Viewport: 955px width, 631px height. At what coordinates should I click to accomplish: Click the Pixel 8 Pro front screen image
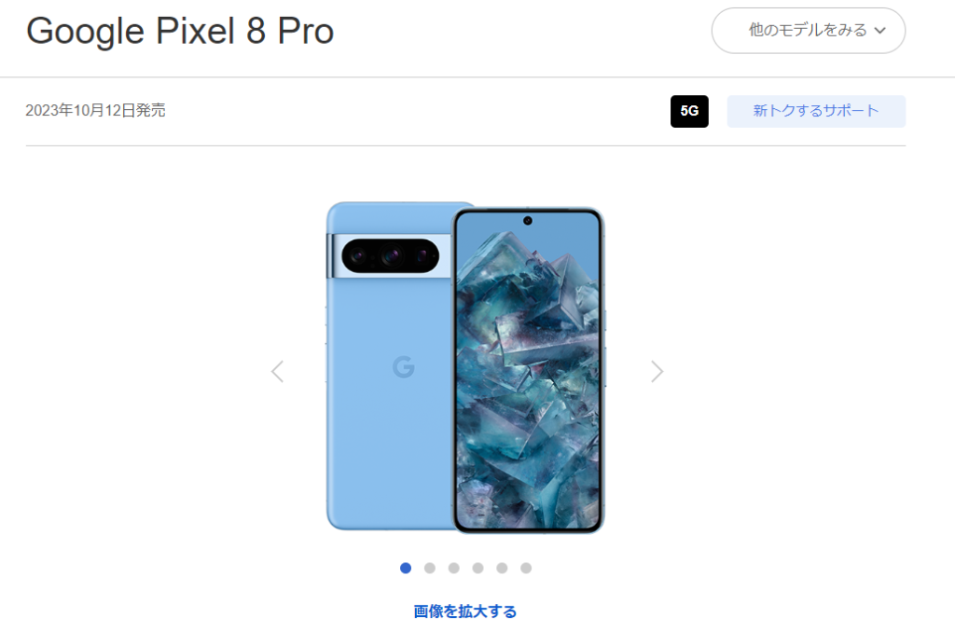[528, 370]
